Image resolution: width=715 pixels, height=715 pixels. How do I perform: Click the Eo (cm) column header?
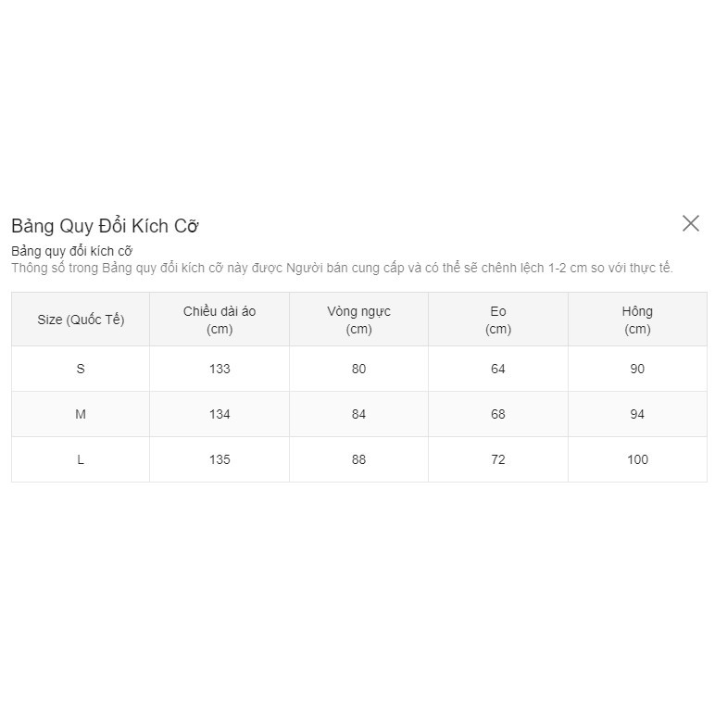click(498, 320)
